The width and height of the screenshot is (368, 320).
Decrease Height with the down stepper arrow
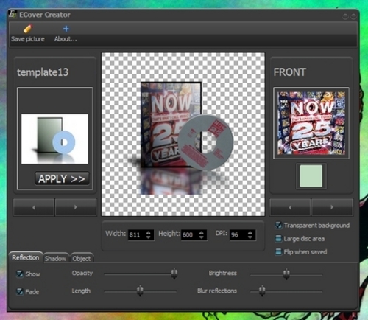202,237
